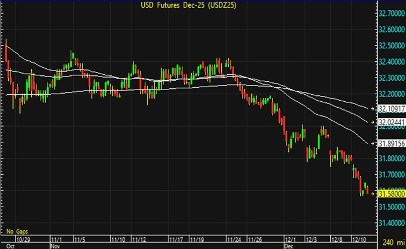Click the yellow 31.58000 last price label
Viewport: 406px width, 249px height.
tap(391, 192)
